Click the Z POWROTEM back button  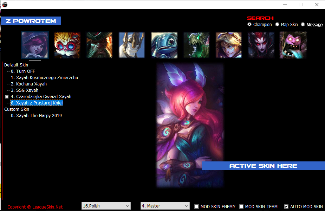31,21
